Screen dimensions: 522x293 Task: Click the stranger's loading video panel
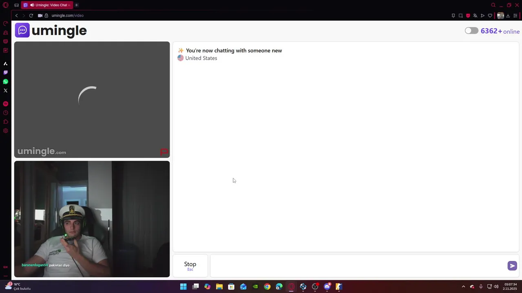(x=92, y=100)
